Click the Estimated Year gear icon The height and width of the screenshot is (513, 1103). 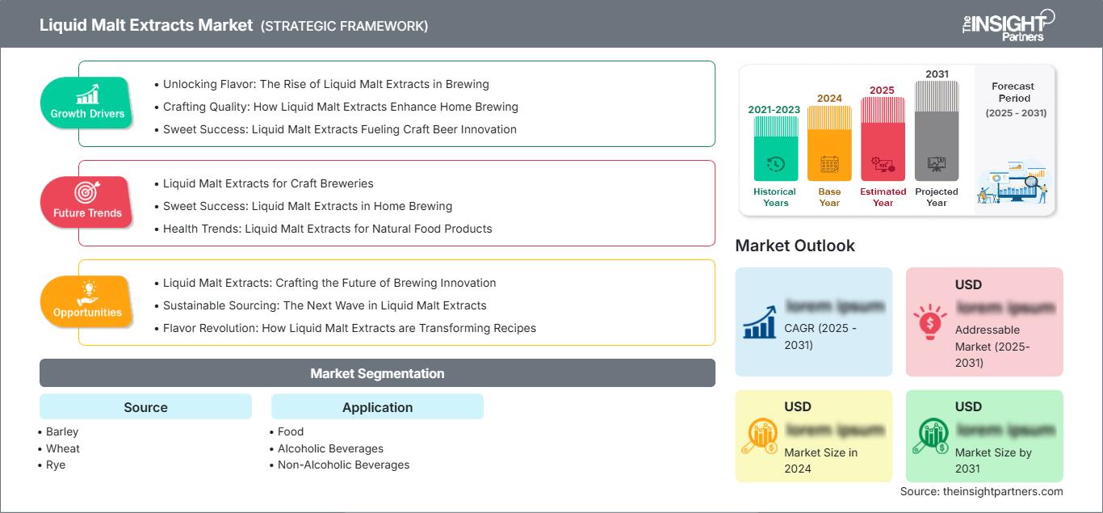[883, 165]
